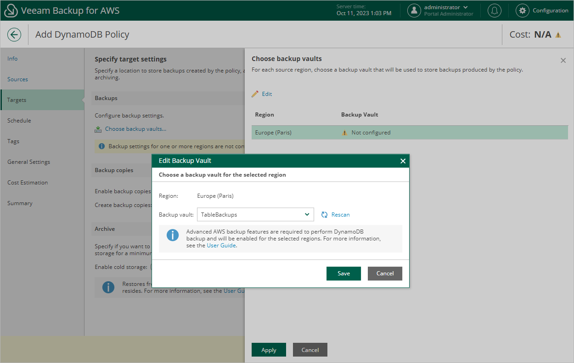This screenshot has width=574, height=363.
Task: Click the Veeam logo icon in header
Action: click(11, 11)
